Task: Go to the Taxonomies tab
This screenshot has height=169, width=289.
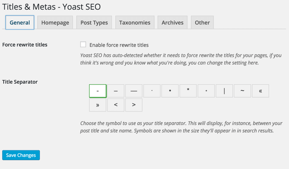Action: 135,23
